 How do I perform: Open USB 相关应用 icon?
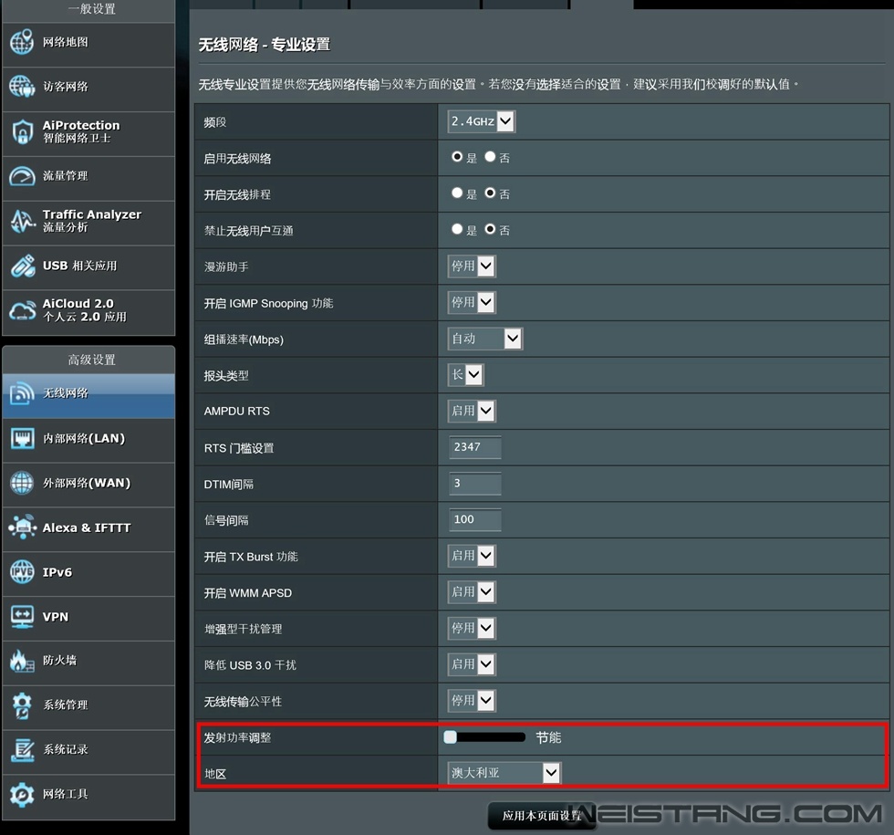coord(22,266)
